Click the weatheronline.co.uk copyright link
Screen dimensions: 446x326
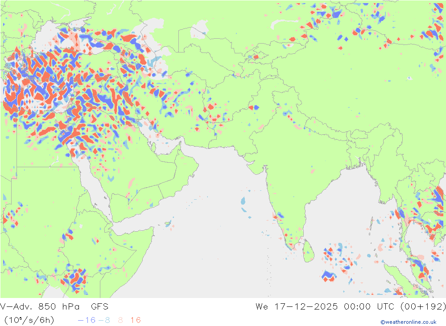[x=409, y=322]
